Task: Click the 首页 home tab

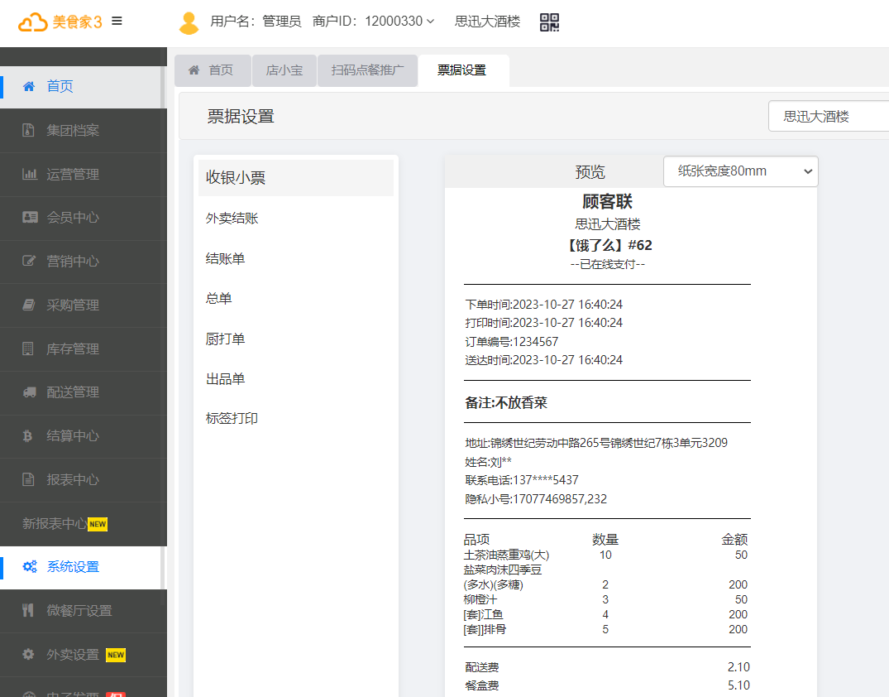Action: pyautogui.click(x=212, y=70)
